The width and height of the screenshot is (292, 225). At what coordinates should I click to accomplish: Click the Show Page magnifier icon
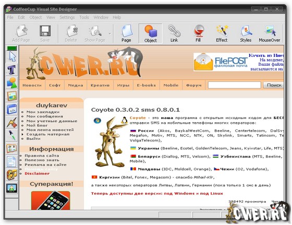pos(95,33)
